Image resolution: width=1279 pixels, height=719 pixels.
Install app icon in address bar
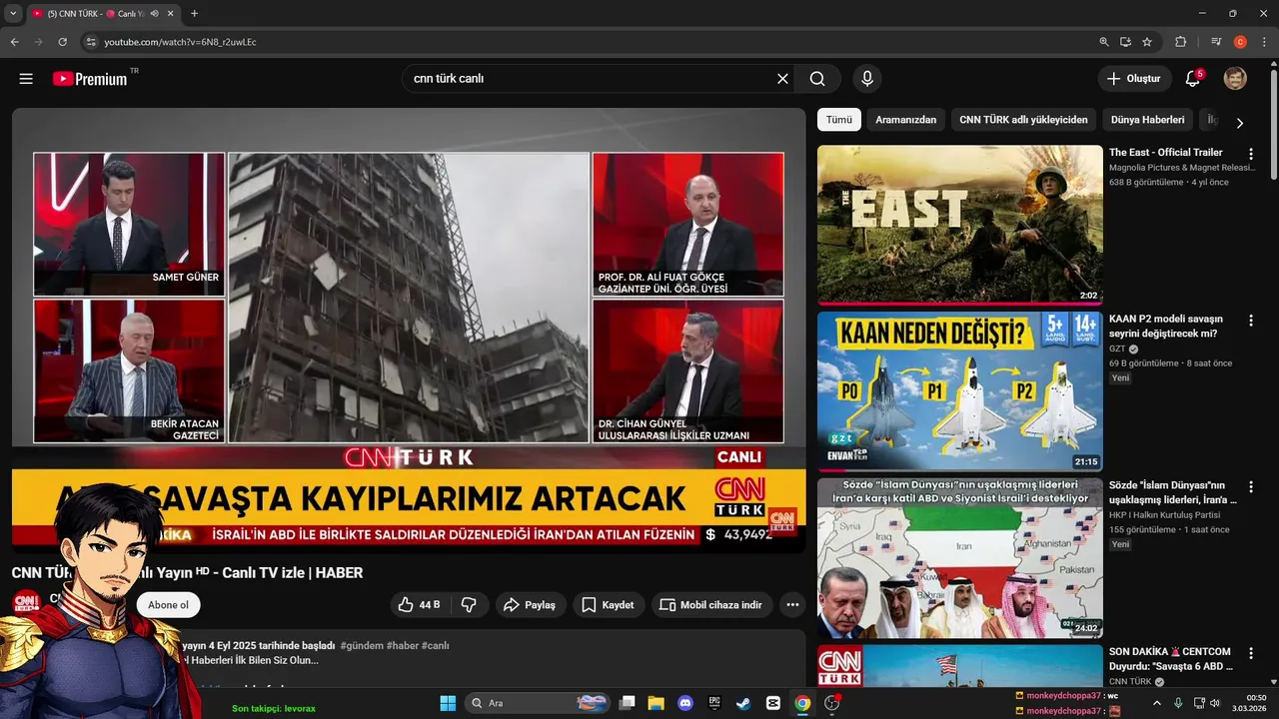point(1125,42)
